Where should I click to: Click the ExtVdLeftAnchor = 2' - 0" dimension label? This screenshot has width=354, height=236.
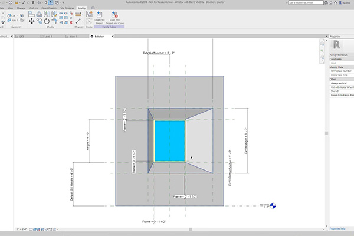point(159,53)
